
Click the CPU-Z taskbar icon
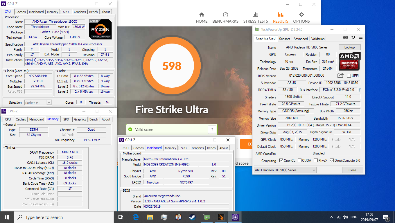(x=235, y=217)
